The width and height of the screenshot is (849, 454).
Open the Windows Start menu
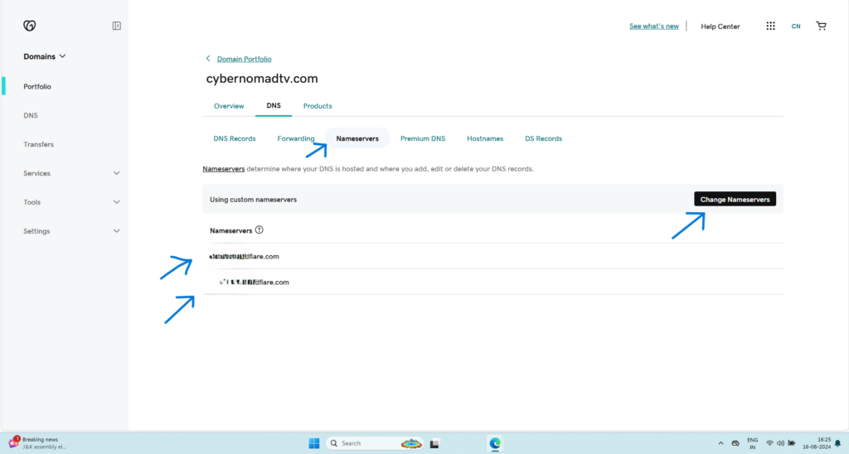[314, 443]
